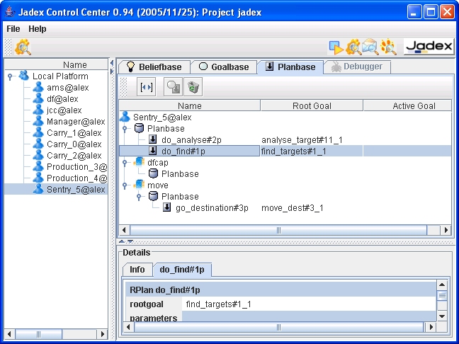Click the agent tree horizontal scrollbar thumb
This screenshot has width=459, height=344.
39,334
